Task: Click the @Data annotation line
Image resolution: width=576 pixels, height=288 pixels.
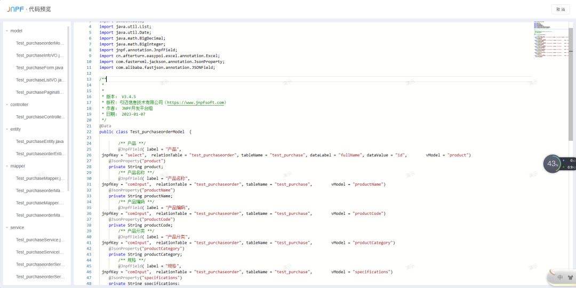Action: tap(105, 126)
